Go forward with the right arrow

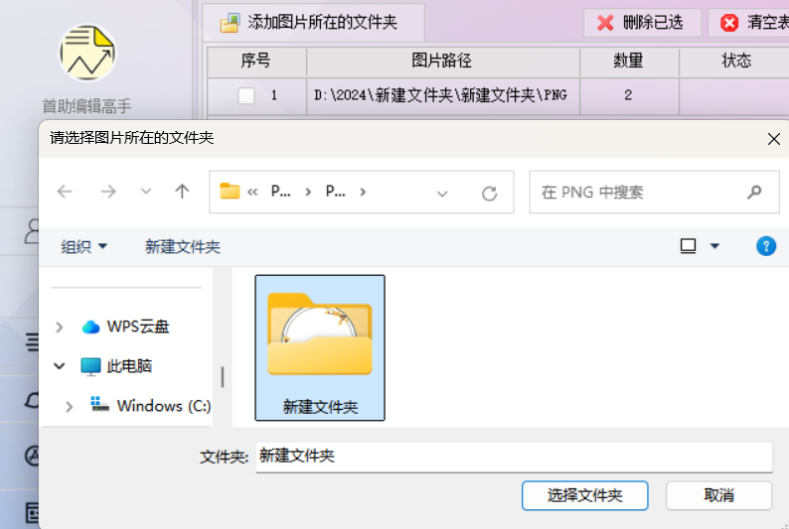(108, 192)
